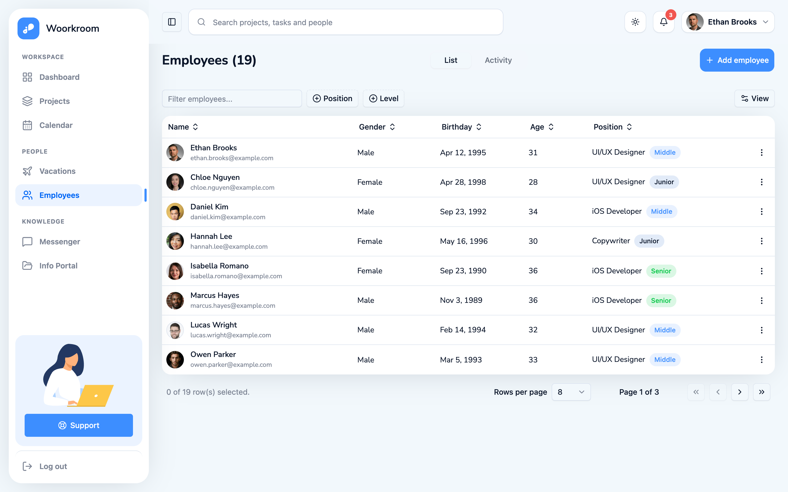Click the search projects field

(346, 22)
